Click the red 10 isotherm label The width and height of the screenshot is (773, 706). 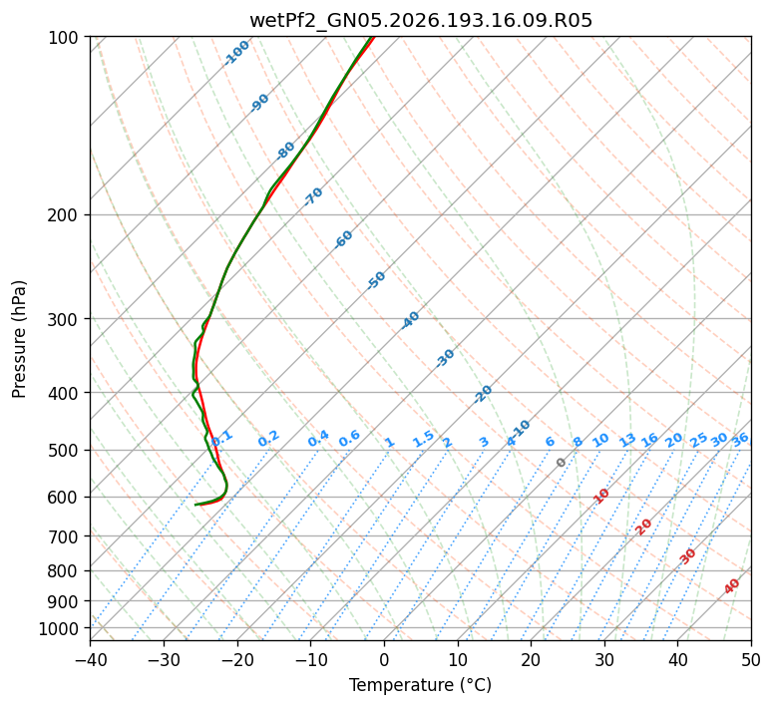601,496
